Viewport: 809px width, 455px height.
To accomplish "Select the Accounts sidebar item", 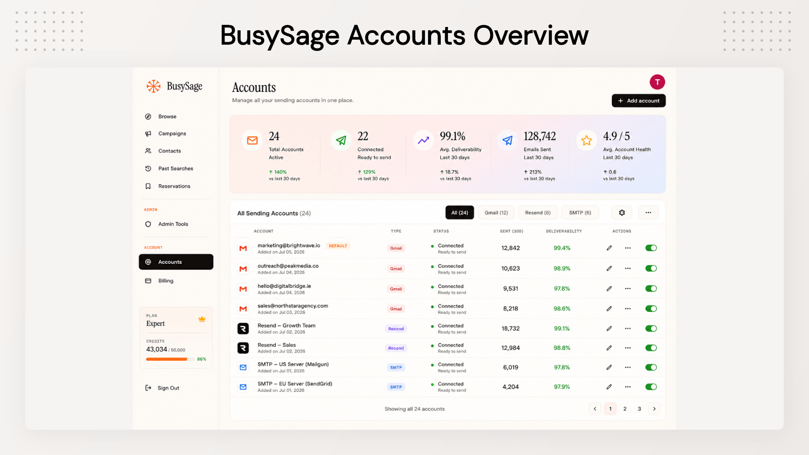I will [176, 262].
